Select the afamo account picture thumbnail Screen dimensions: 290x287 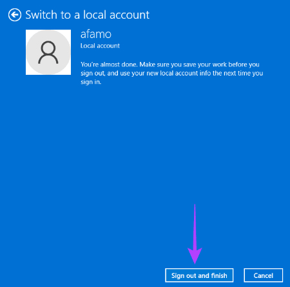48,52
